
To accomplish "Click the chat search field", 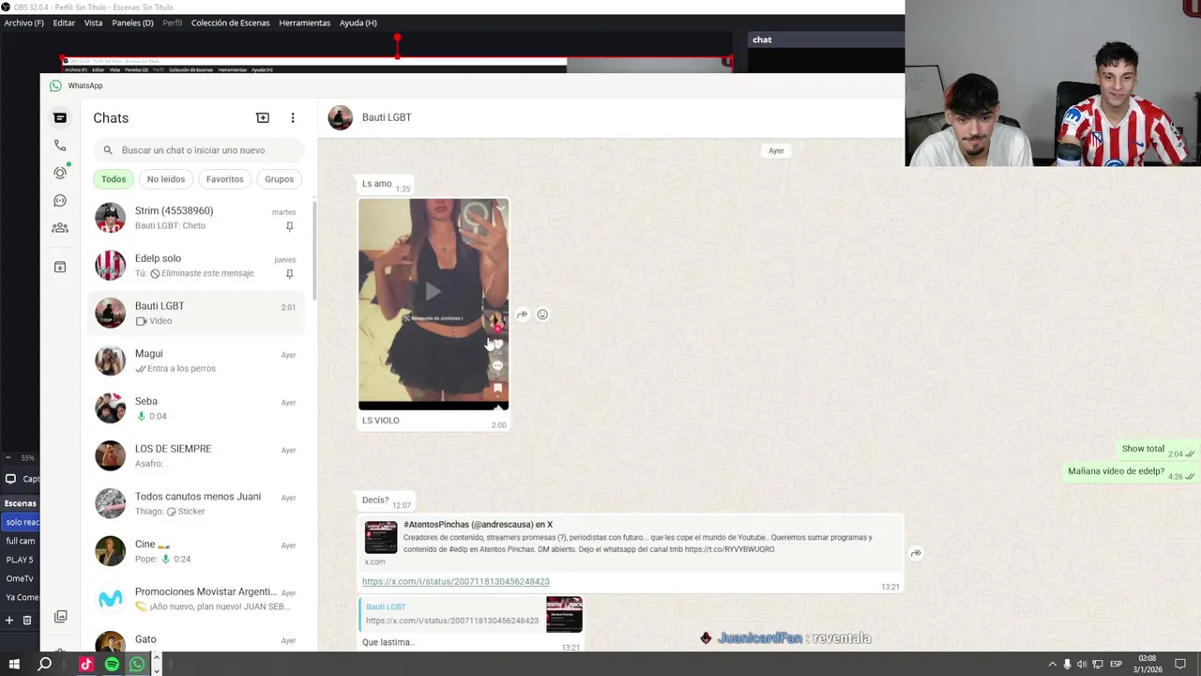I will [x=199, y=150].
